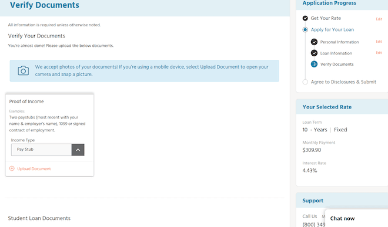The height and width of the screenshot is (227, 388).
Task: Click the Fixed rate type text
Action: 340,130
